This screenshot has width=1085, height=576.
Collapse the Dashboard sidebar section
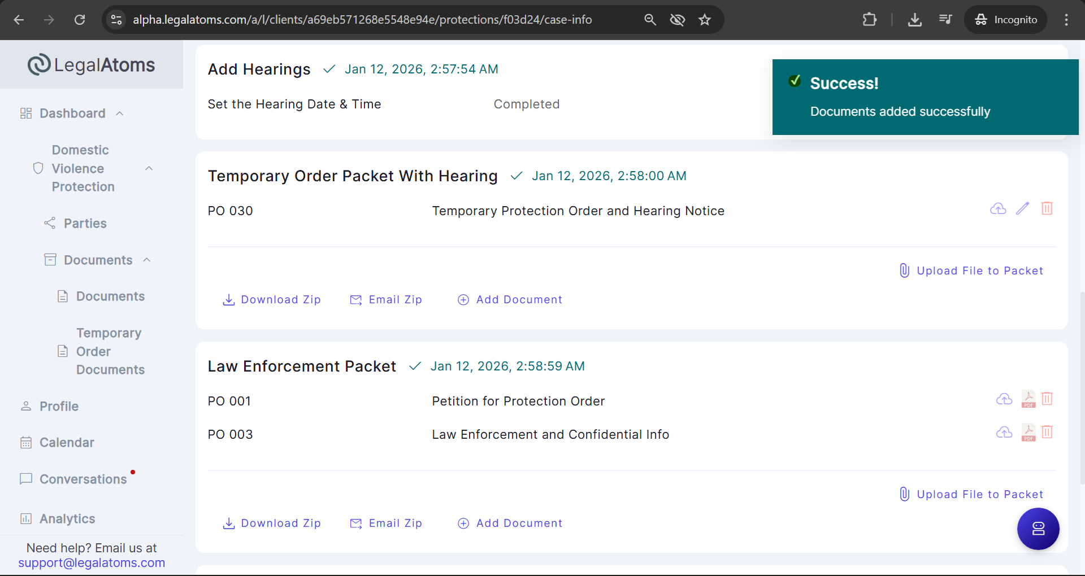tap(120, 114)
